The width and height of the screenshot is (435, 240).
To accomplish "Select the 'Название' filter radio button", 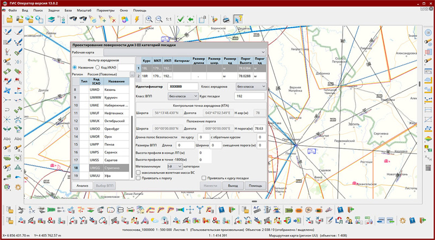I will point(74,67).
